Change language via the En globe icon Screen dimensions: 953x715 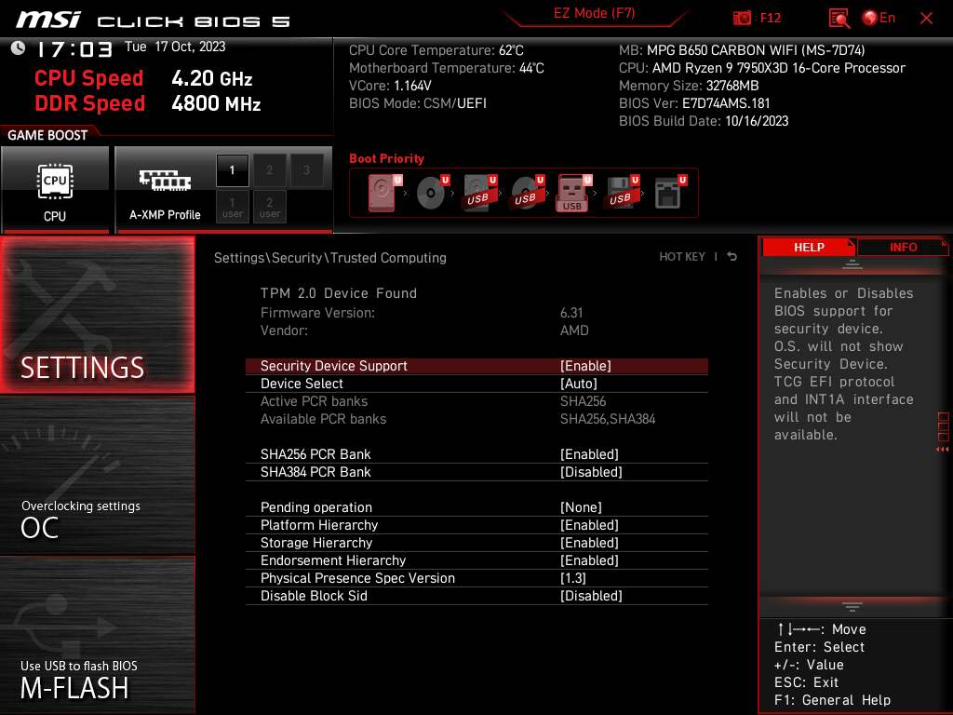[879, 18]
